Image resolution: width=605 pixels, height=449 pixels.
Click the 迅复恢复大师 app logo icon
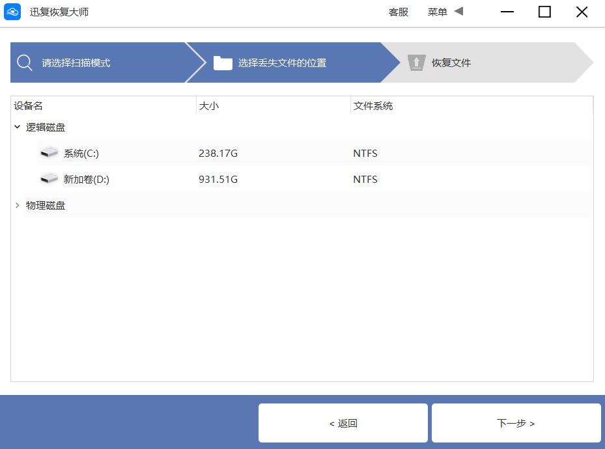pos(12,12)
